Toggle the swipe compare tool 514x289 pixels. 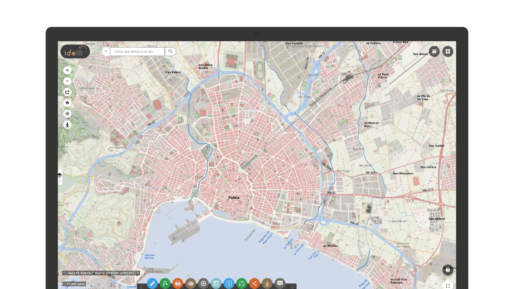pos(228,283)
